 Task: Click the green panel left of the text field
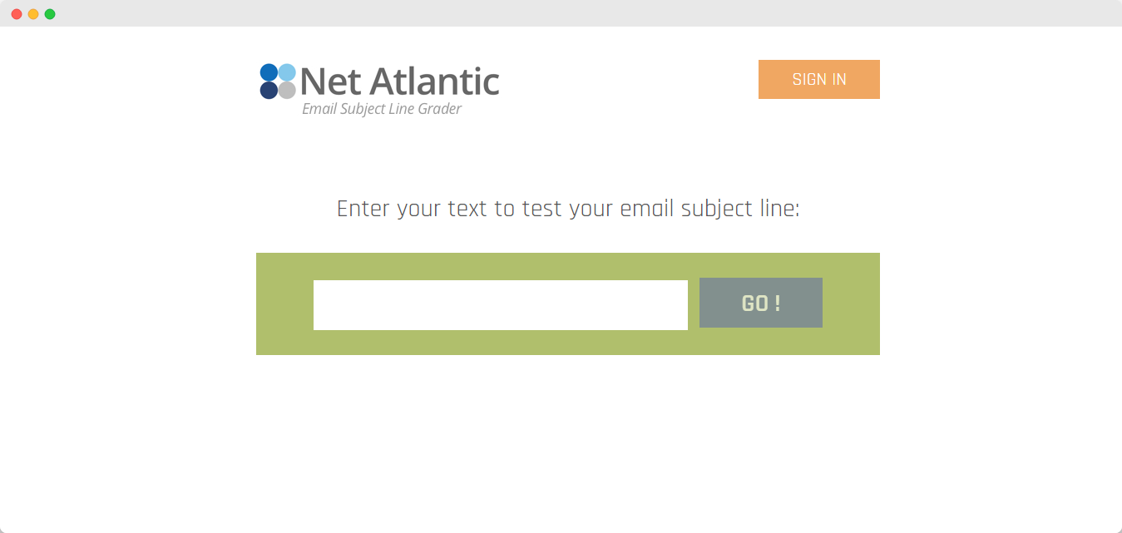pyautogui.click(x=284, y=304)
